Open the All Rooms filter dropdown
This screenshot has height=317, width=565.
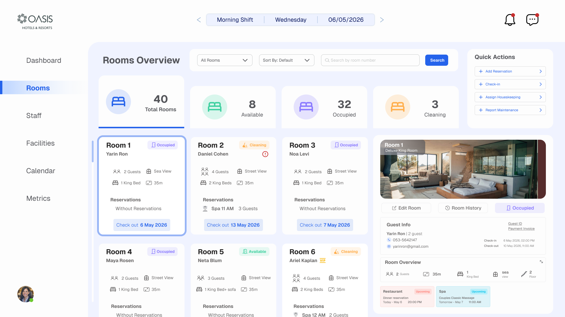[225, 60]
